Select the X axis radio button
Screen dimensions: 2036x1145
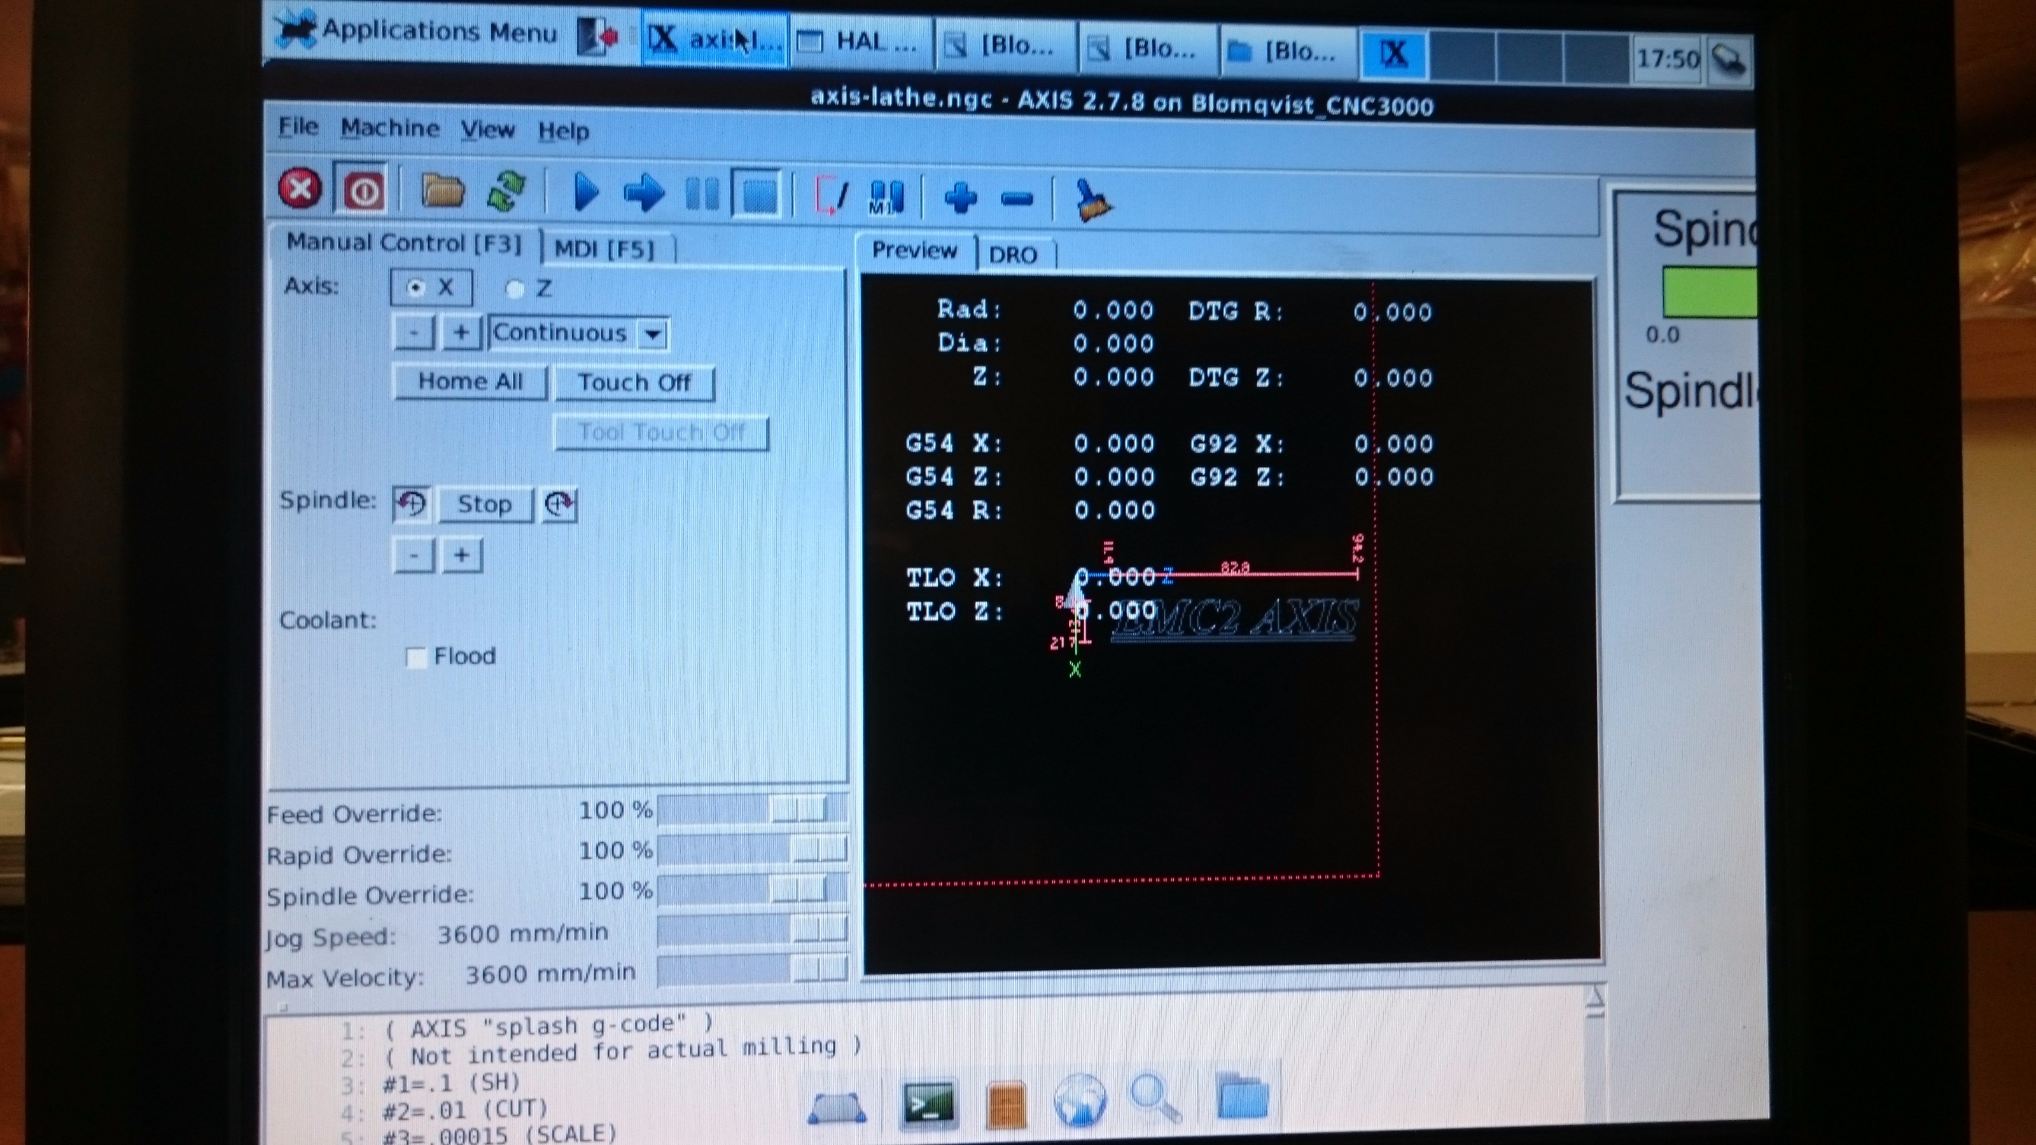[431, 287]
